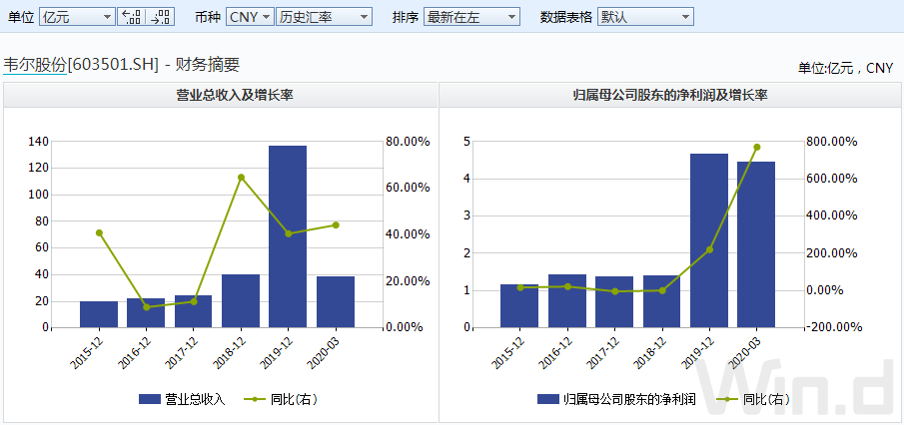Click the 2019-12 net profit bar
Viewport: 904px width, 425px height.
[709, 240]
